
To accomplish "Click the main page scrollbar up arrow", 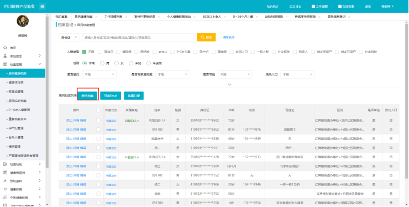I will [406, 23].
